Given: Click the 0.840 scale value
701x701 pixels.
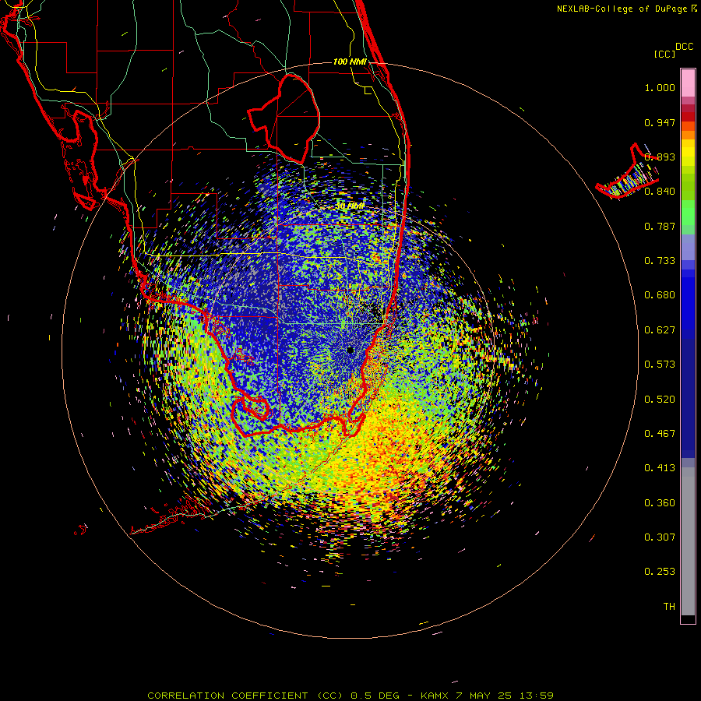Looking at the screenshot, I should point(660,192).
